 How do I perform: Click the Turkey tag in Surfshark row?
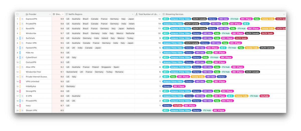pos(130,38)
